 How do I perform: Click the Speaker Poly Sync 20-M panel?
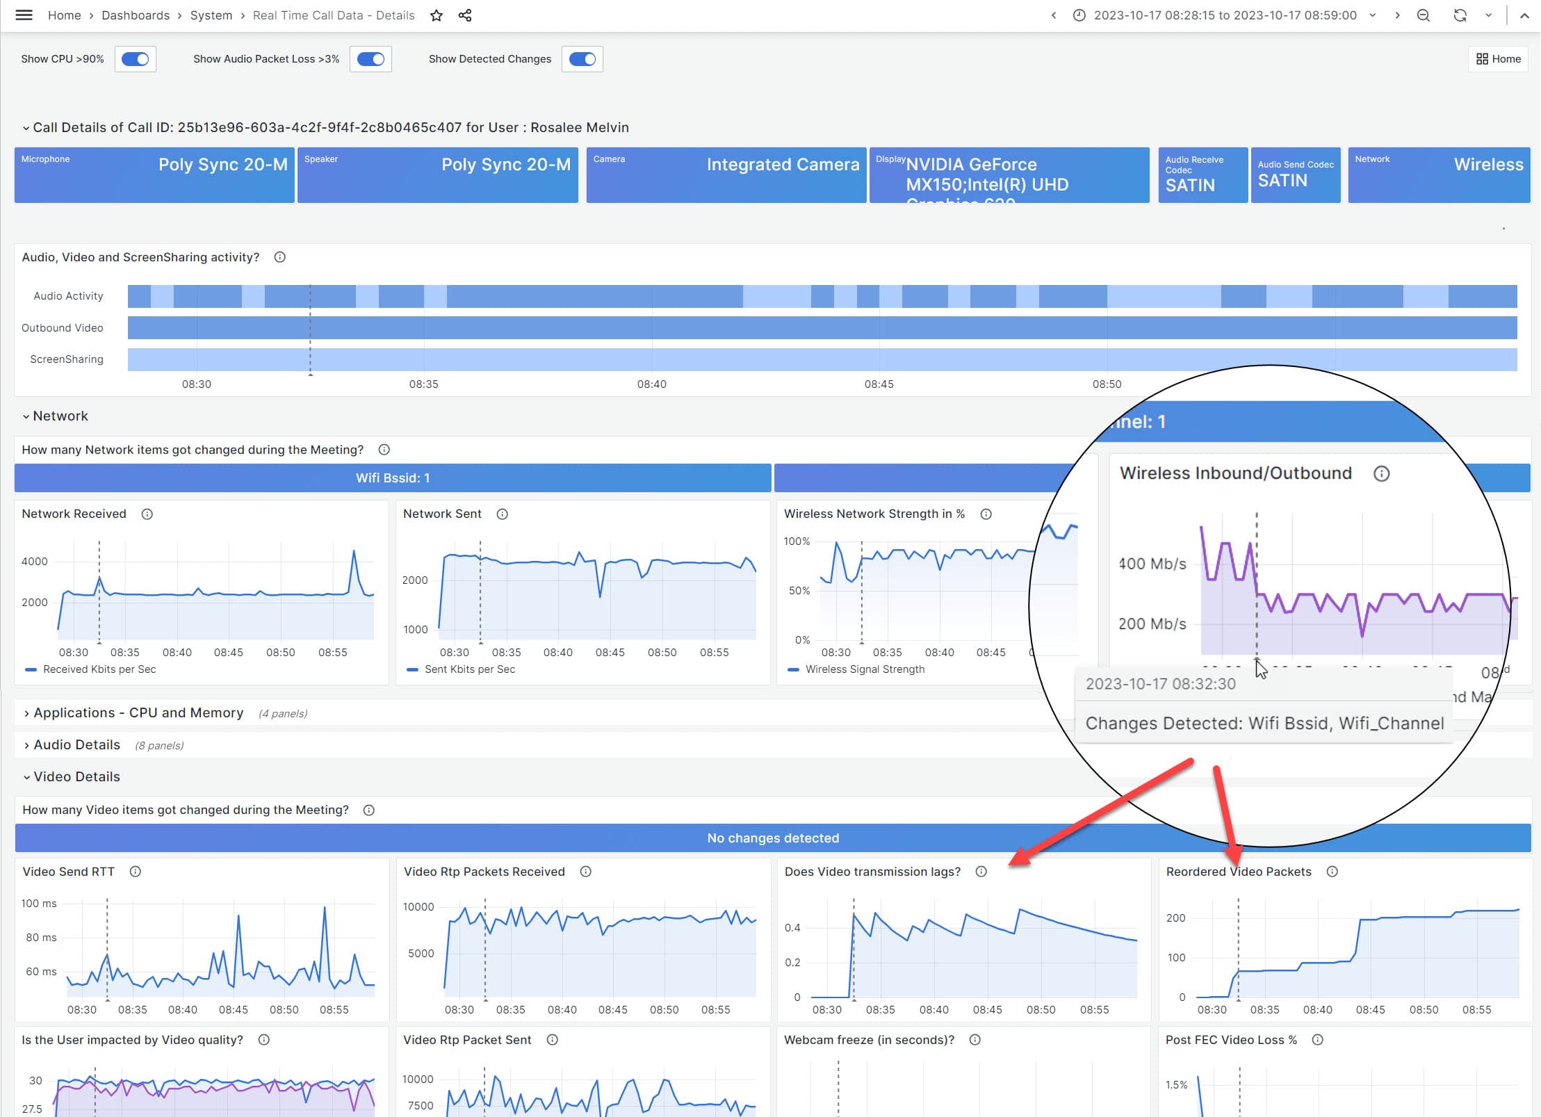(x=438, y=175)
